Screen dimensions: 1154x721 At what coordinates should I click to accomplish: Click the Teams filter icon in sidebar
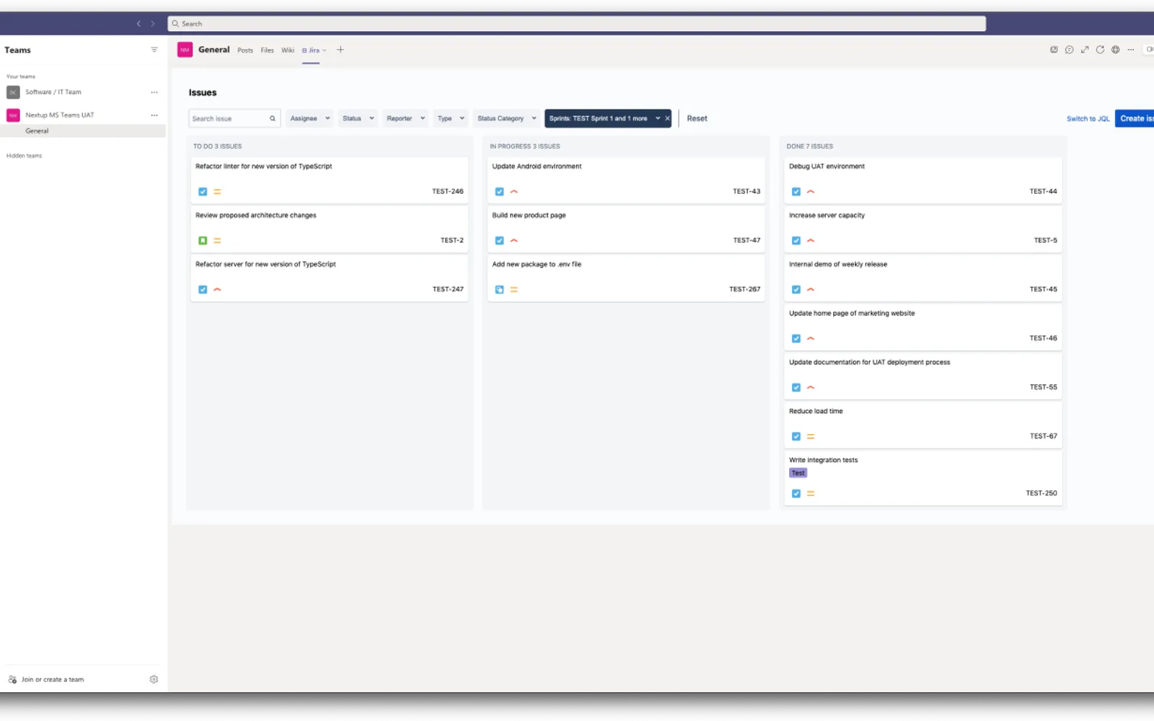(x=154, y=50)
